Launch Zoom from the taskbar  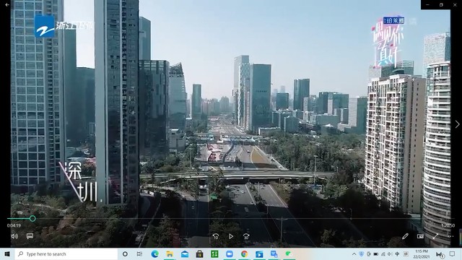[x=230, y=254]
